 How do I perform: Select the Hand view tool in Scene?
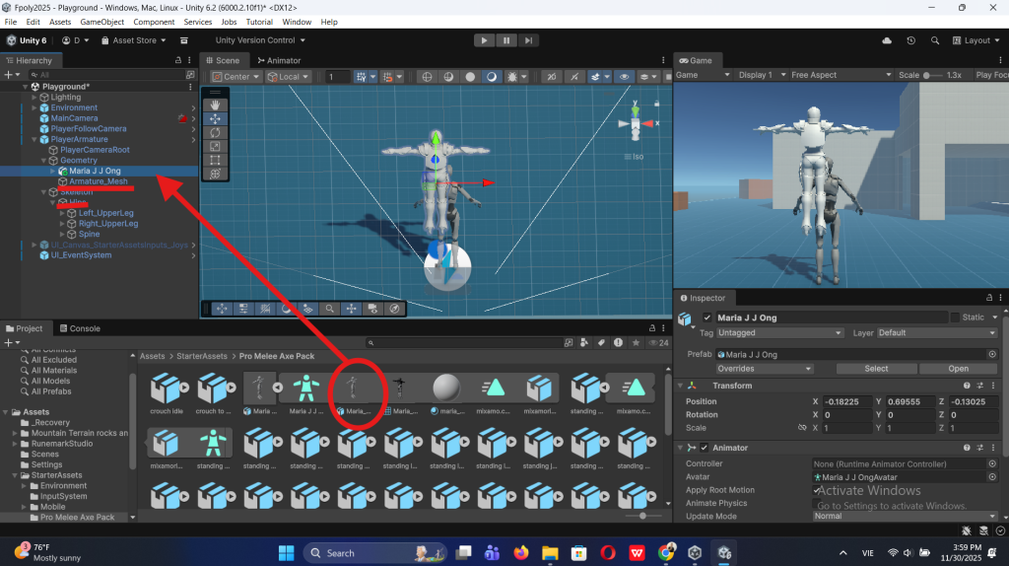pos(215,104)
